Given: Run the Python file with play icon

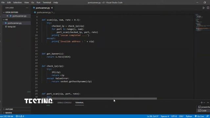Looking at the screenshot, I should tap(203, 8).
